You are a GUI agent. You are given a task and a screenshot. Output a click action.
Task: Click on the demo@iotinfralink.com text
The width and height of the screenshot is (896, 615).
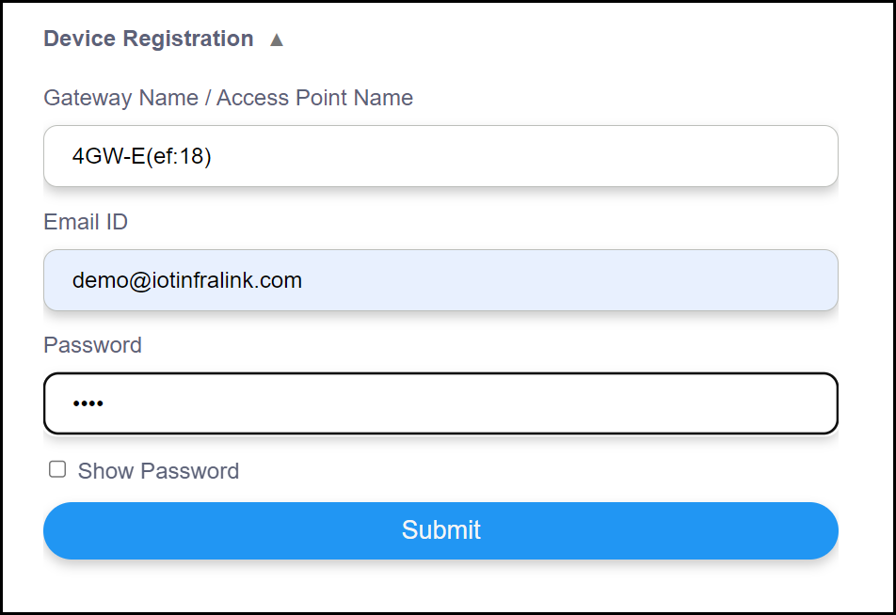tap(187, 280)
